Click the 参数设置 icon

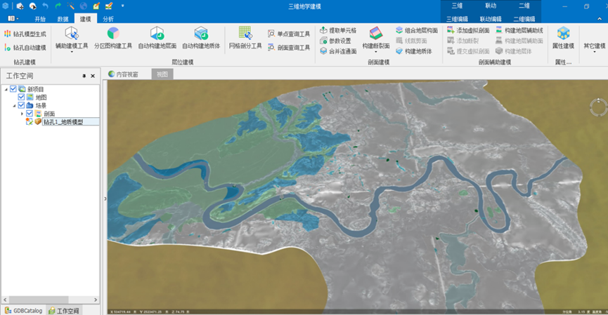(x=323, y=41)
